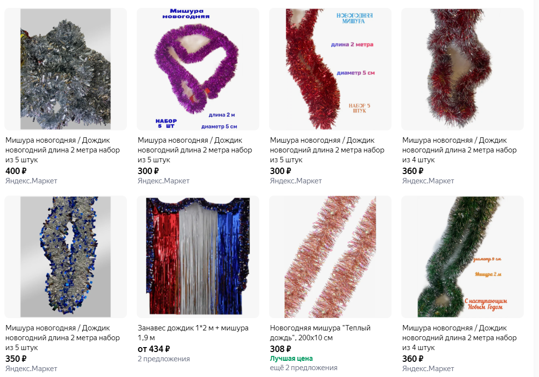Open the green tinsel product image
Image resolution: width=539 pixels, height=377 pixels.
point(463,257)
